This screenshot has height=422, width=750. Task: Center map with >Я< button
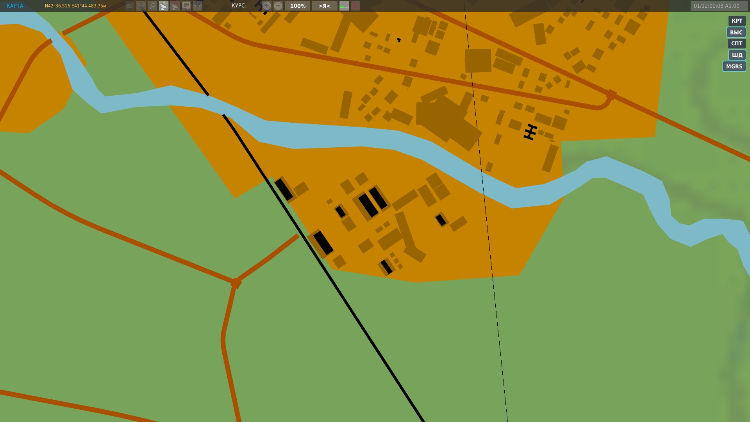324,6
